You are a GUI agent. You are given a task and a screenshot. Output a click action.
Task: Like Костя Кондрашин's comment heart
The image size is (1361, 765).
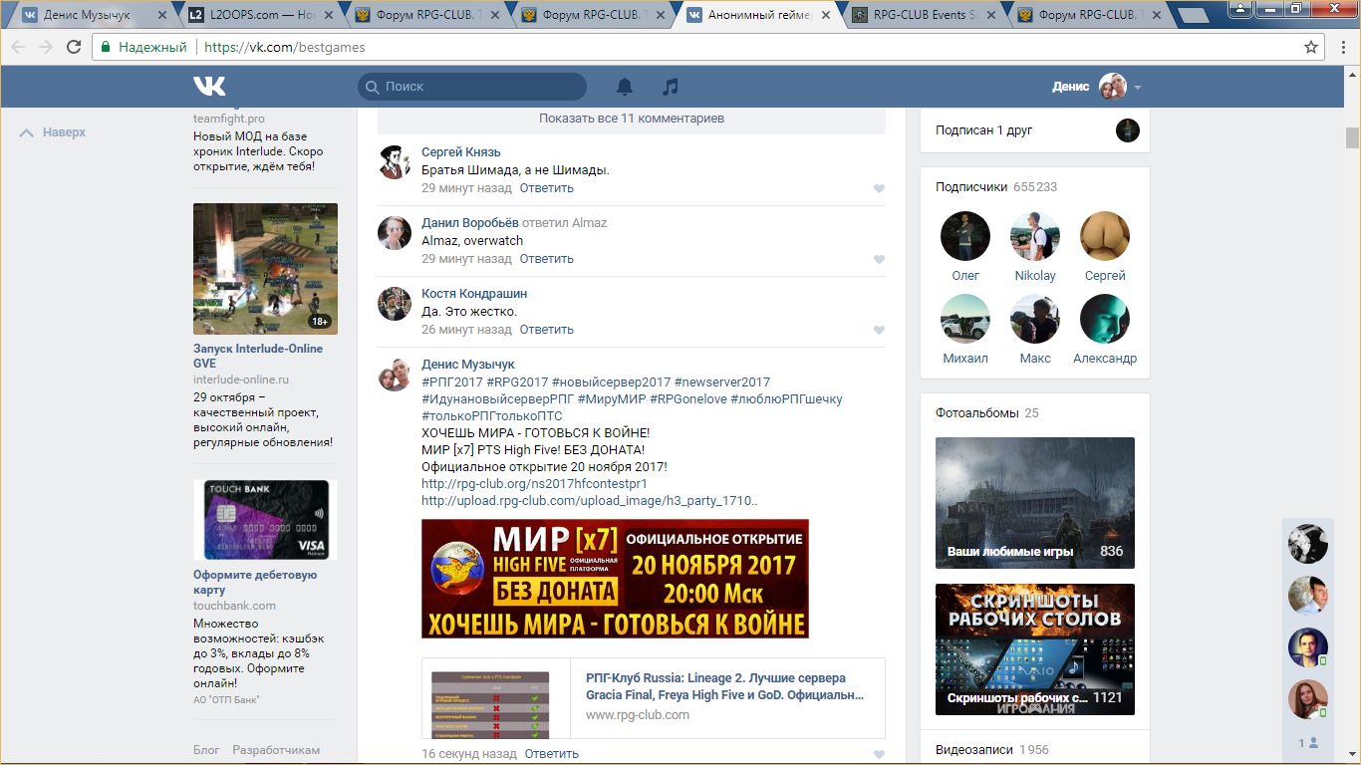click(879, 330)
